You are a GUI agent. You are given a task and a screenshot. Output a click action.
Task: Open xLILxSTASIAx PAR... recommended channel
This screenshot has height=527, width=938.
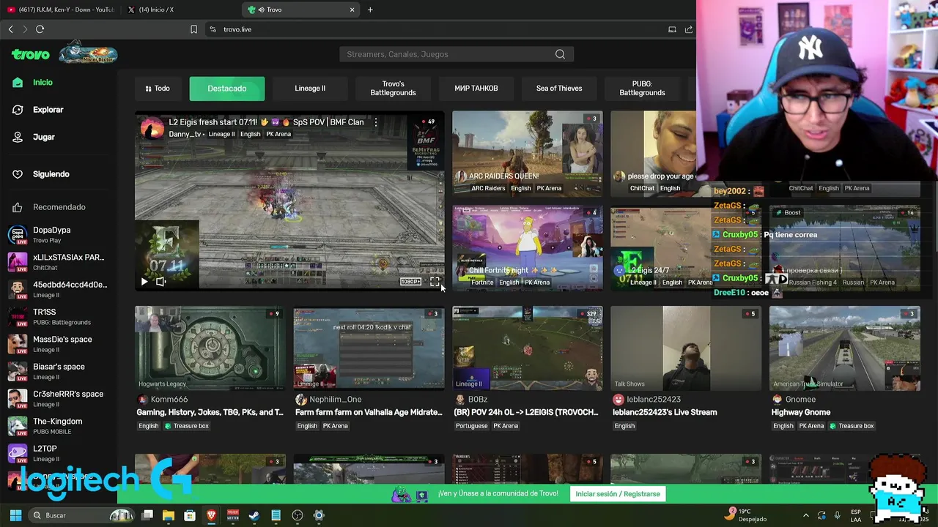59,262
